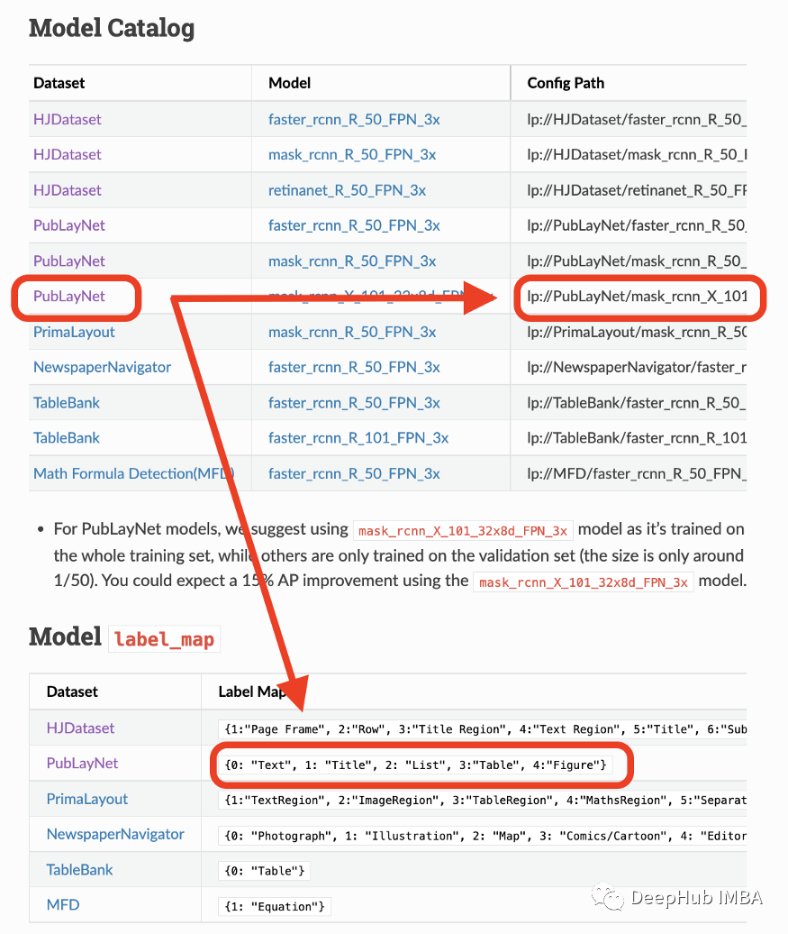Open the Math Formula Detection(MFD) dataset link
The width and height of the screenshot is (788, 934).
(x=134, y=473)
